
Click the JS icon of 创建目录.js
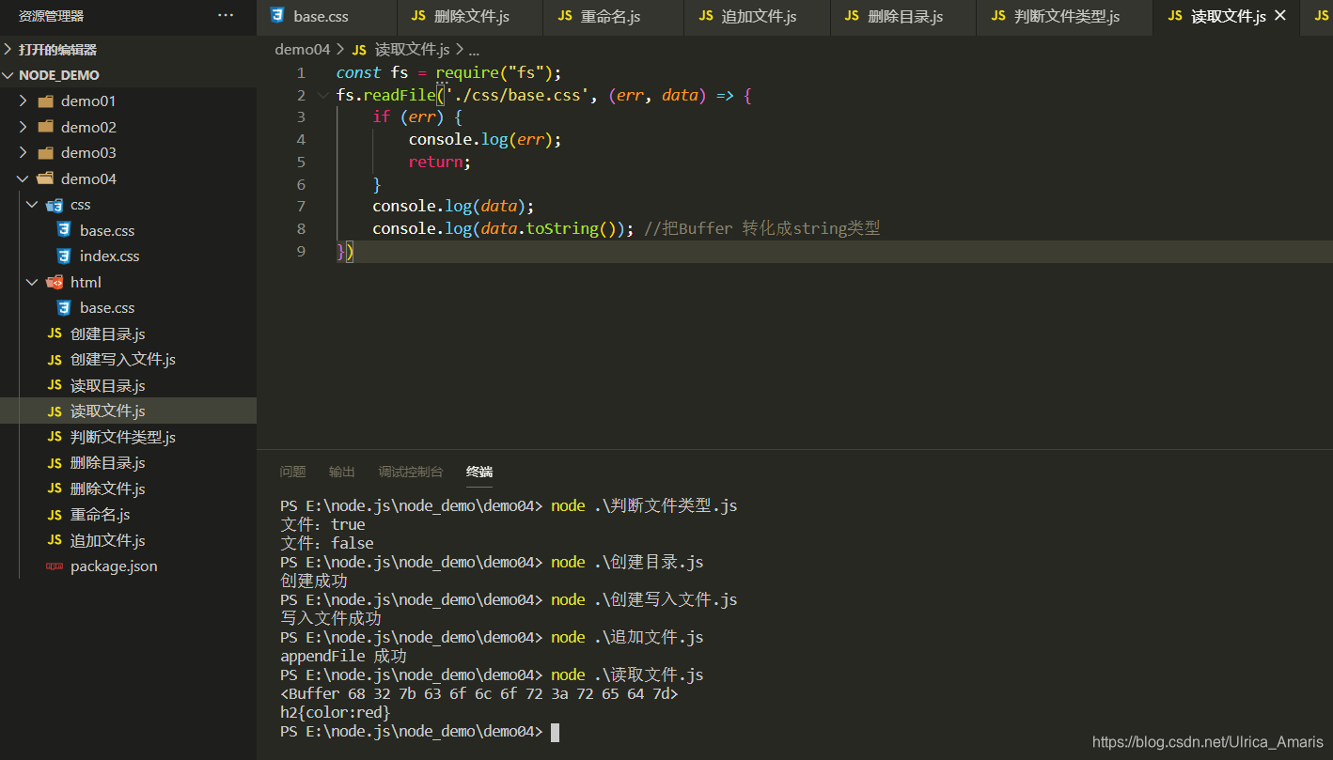click(55, 333)
